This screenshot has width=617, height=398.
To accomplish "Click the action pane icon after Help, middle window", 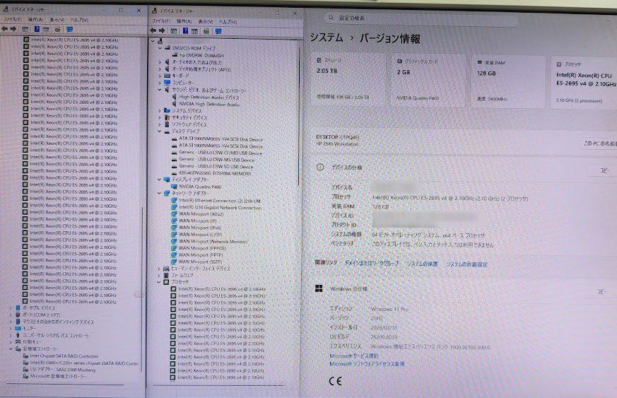I will tap(195, 31).
